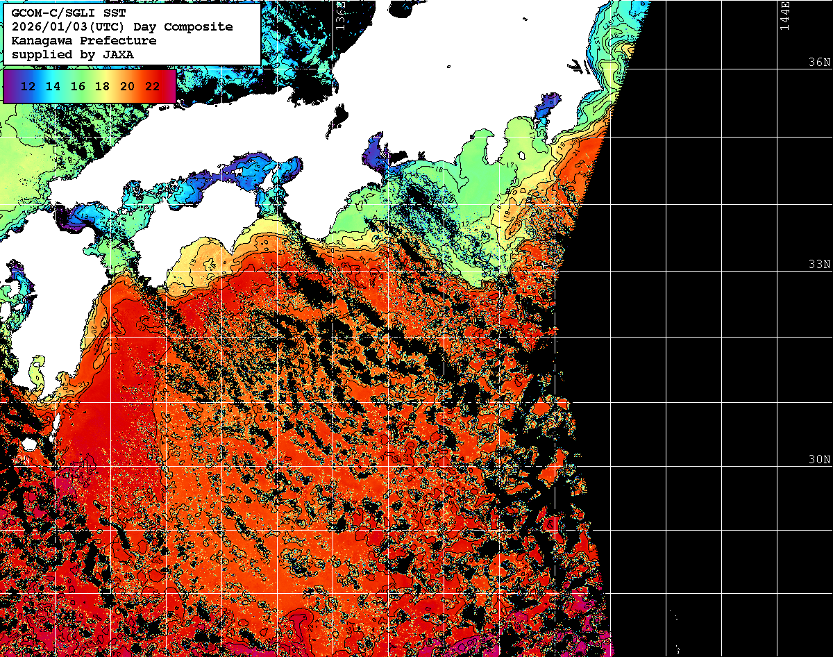Click the purple left end of color bar
The image size is (833, 657).
click(8, 87)
